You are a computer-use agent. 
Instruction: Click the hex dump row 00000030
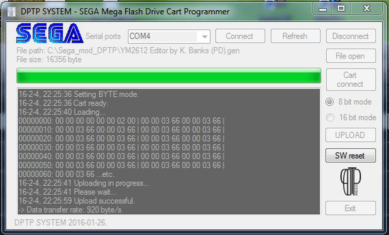(x=122, y=147)
